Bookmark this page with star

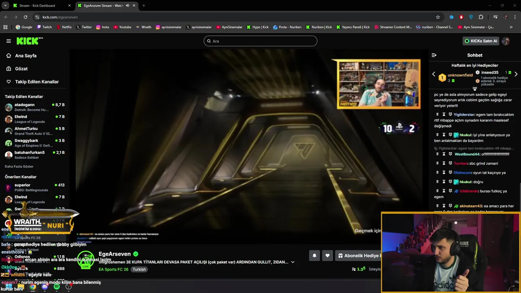point(438,17)
